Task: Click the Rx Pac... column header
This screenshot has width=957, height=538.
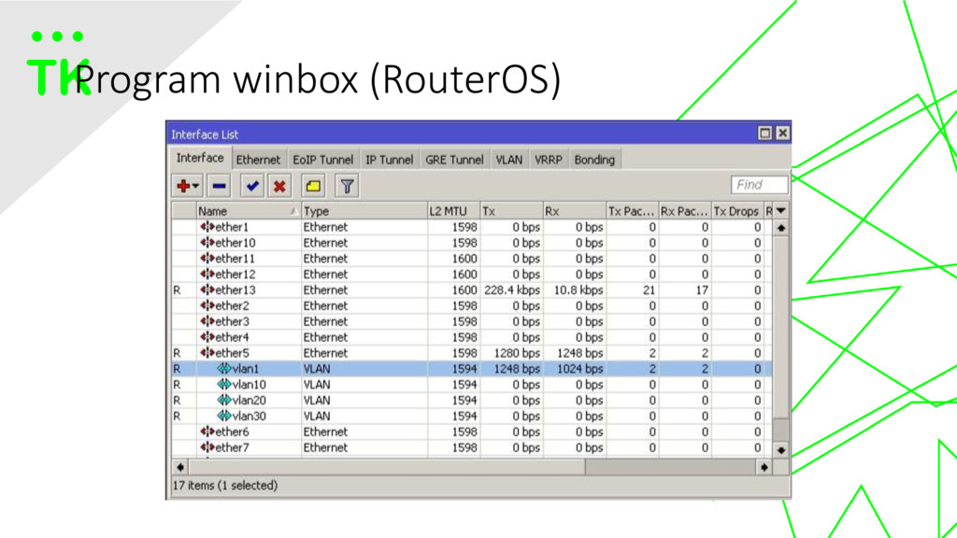Action: (685, 211)
